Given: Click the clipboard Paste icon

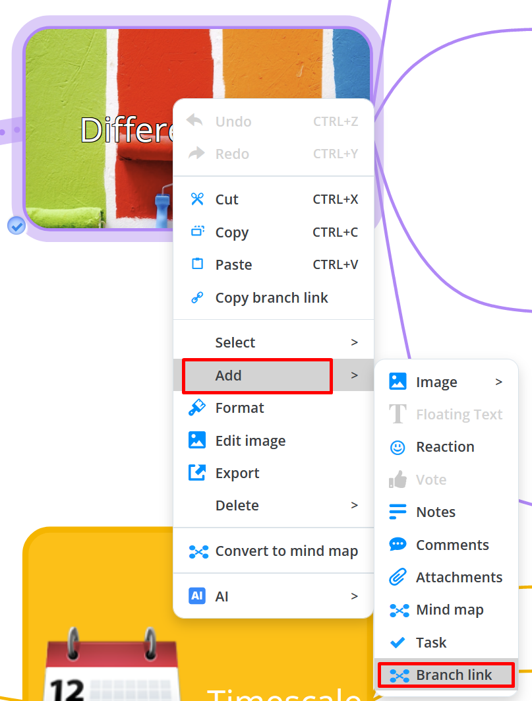Looking at the screenshot, I should [197, 264].
